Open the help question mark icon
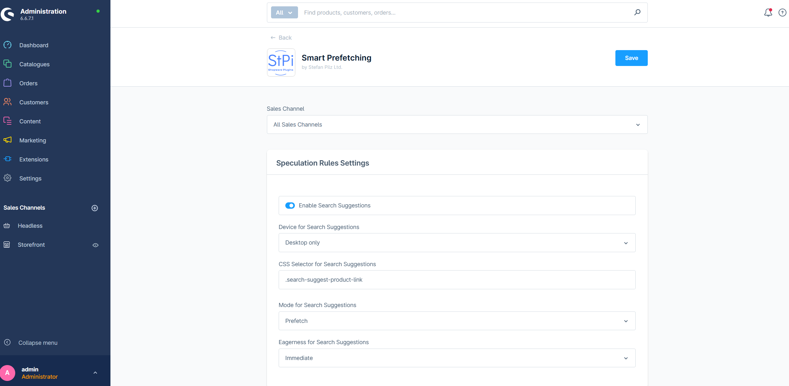This screenshot has height=386, width=789. coord(782,13)
